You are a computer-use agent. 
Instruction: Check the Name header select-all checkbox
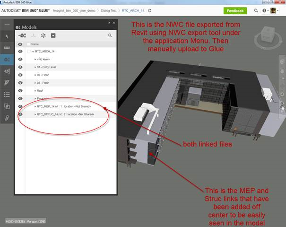28,44
